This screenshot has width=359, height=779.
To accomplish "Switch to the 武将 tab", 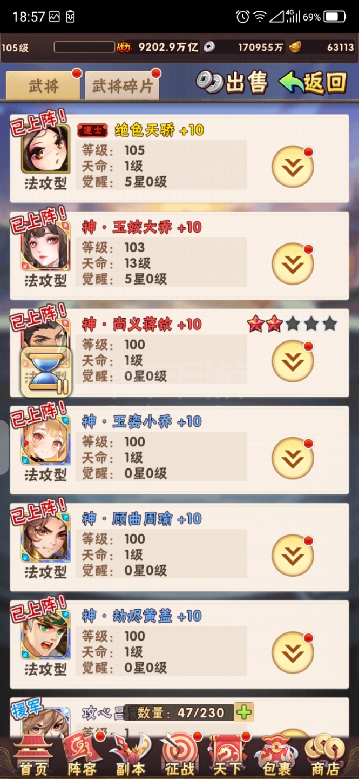I will point(43,85).
